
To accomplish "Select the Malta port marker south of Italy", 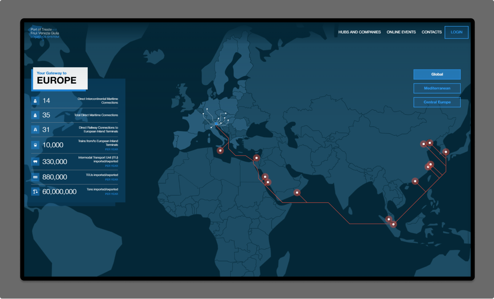I will click(x=220, y=151).
